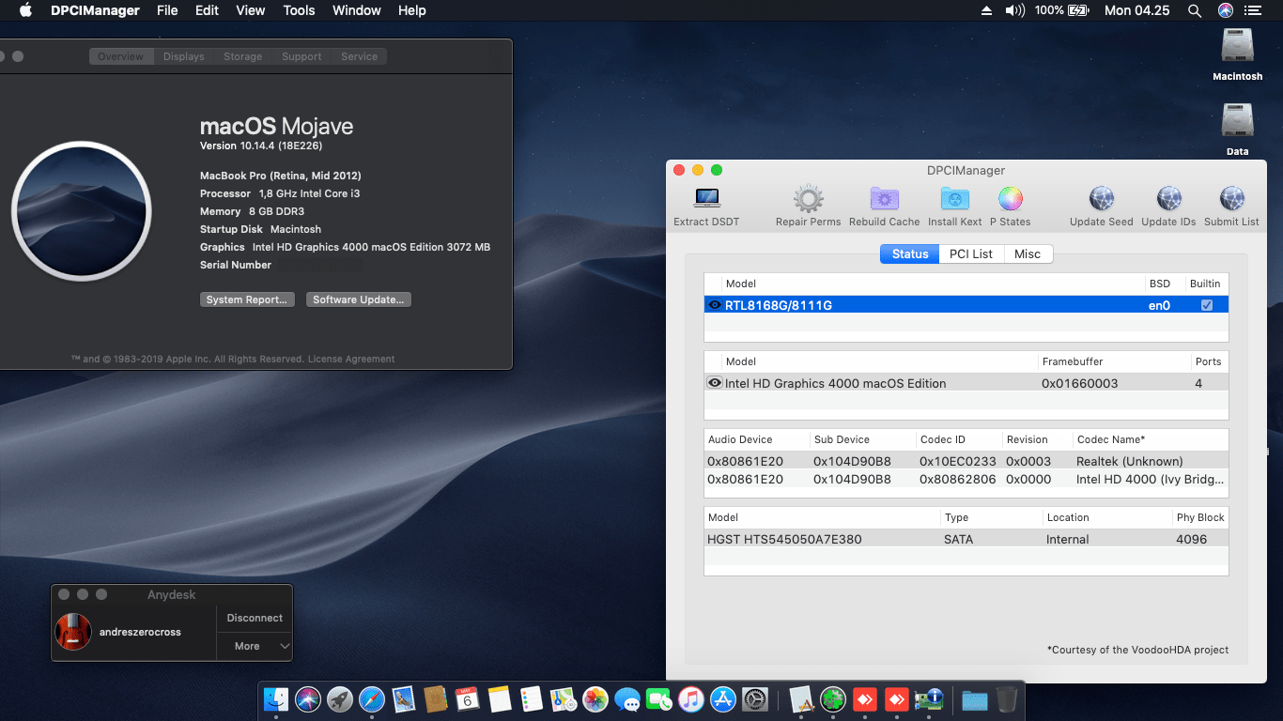This screenshot has width=1283, height=721.
Task: Uncheck the Builtin checkbox for RTL8168G
Action: click(x=1207, y=305)
